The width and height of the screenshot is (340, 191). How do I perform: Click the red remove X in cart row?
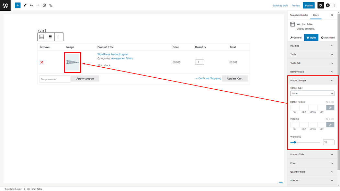click(42, 62)
